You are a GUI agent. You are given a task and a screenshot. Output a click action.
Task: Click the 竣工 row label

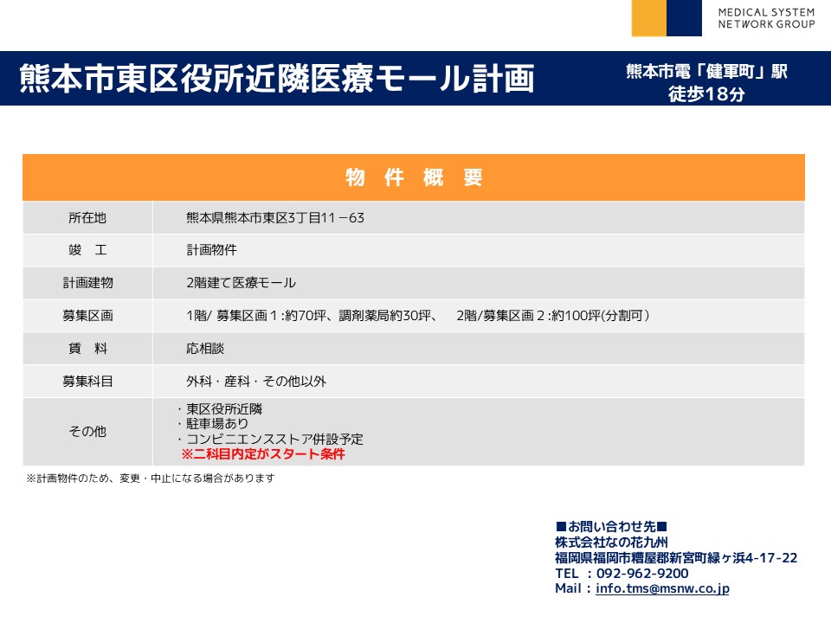pyautogui.click(x=87, y=250)
